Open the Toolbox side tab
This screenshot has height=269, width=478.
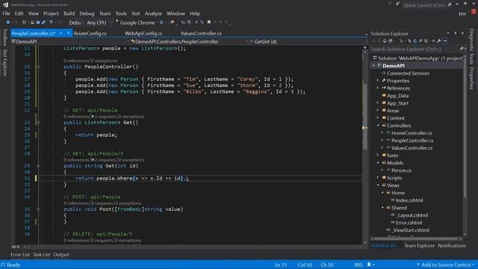[x=4, y=37]
